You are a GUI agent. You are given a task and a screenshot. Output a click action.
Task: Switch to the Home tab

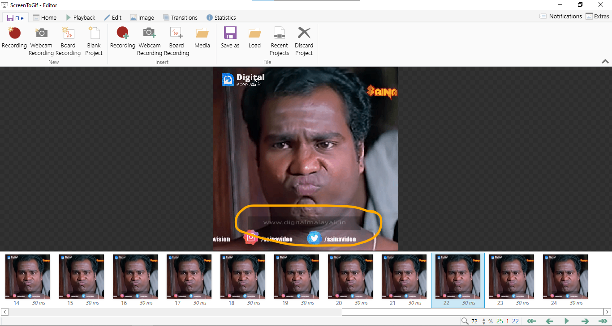pos(45,18)
